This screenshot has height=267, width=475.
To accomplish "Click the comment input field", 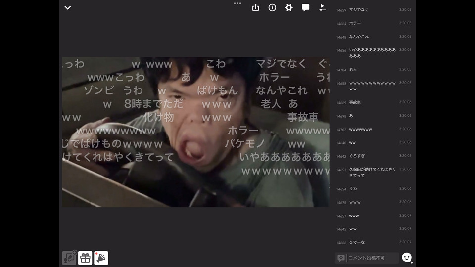I will tap(367, 258).
